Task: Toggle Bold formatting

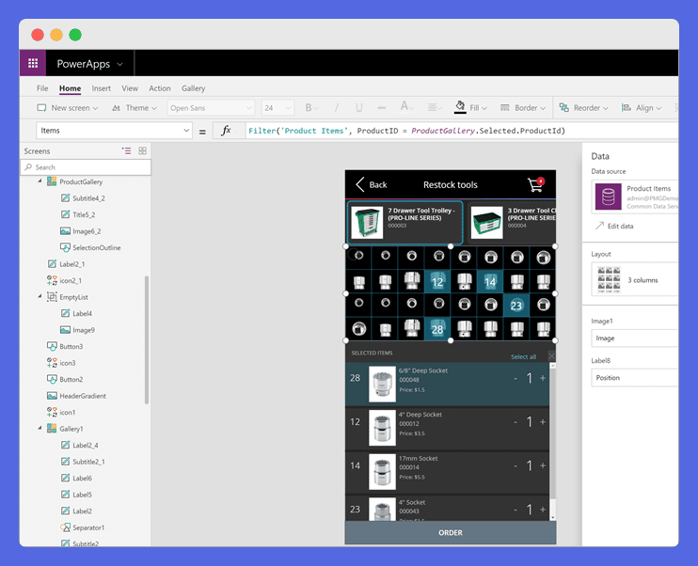Action: (x=309, y=108)
